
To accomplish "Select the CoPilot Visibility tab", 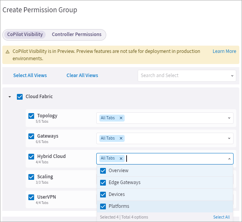I will point(25,35).
